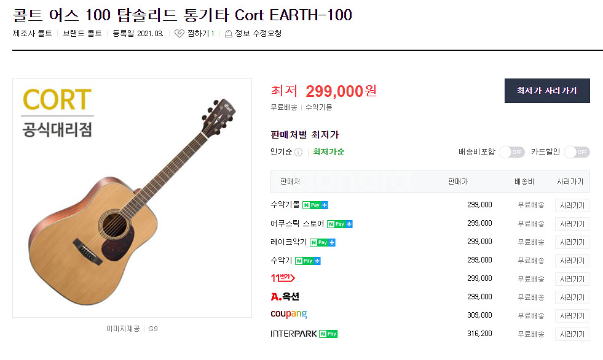Screen dimensions: 603x360
Task: Open the 11번가 seller logo
Action: coord(283,278)
